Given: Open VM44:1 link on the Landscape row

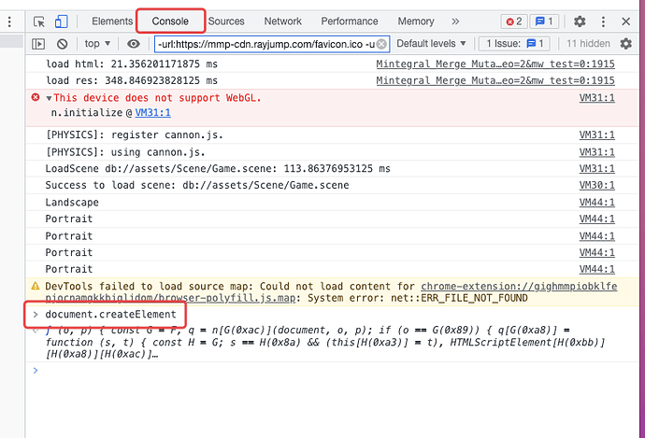Looking at the screenshot, I should [x=597, y=203].
